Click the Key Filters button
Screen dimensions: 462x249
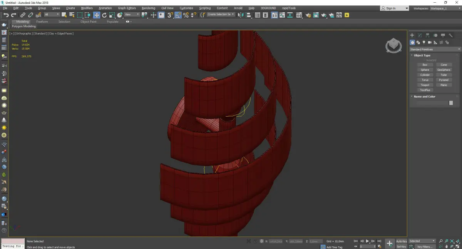pyautogui.click(x=425, y=247)
